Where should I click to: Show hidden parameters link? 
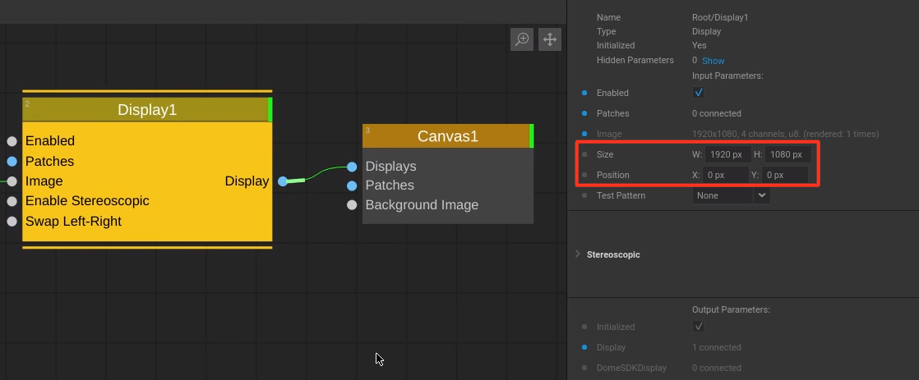713,61
